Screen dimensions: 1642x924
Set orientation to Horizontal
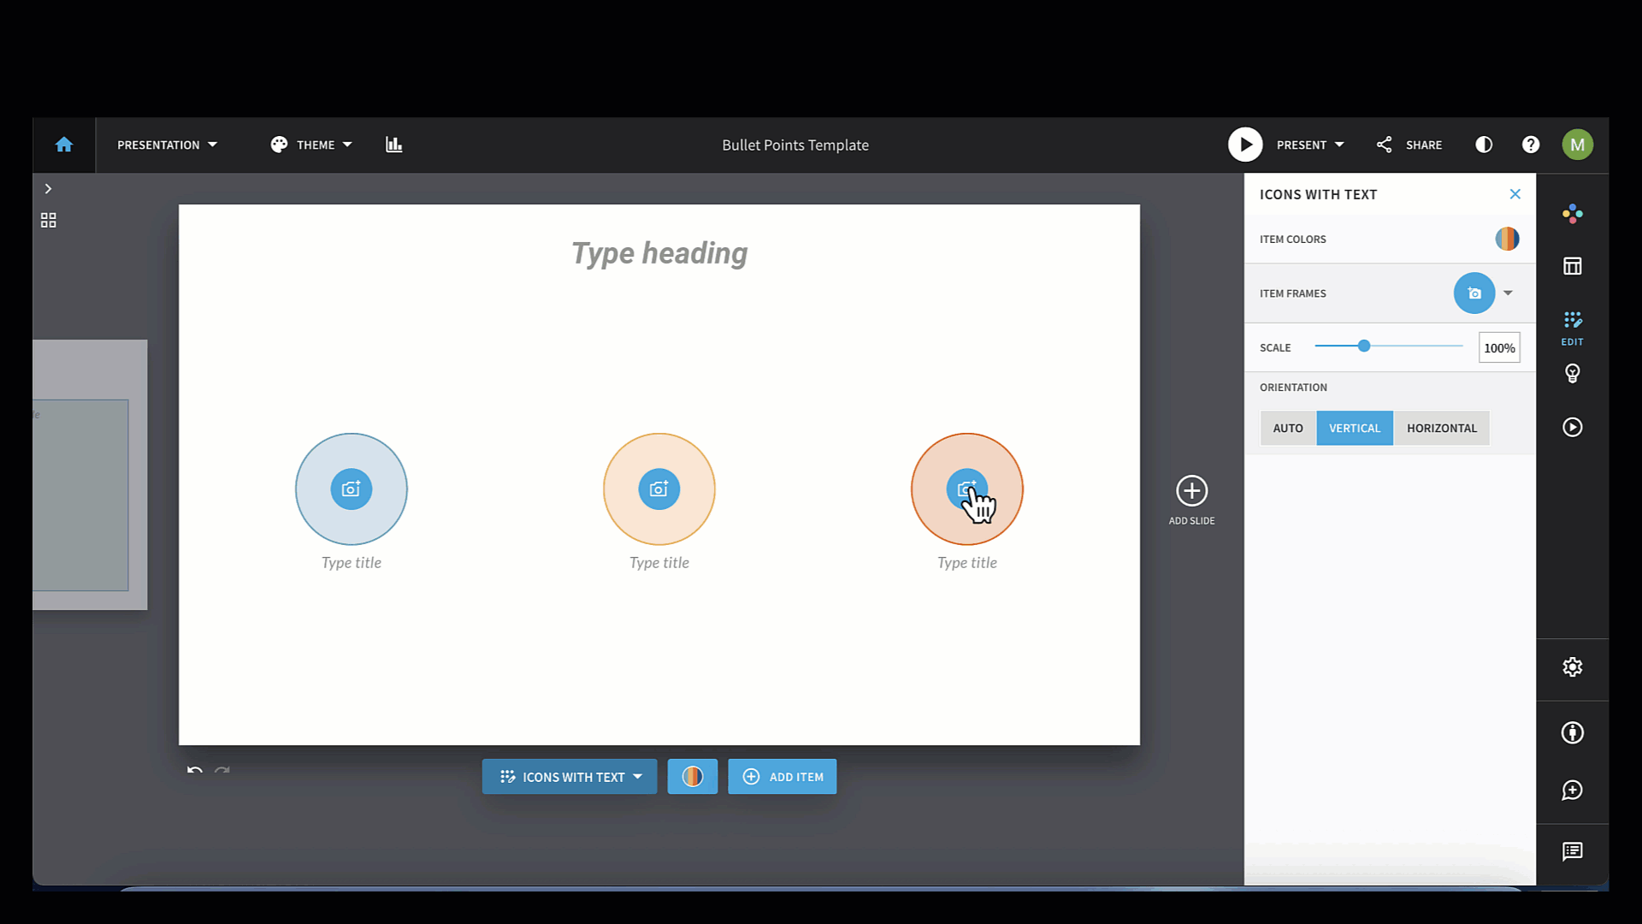pos(1442,428)
